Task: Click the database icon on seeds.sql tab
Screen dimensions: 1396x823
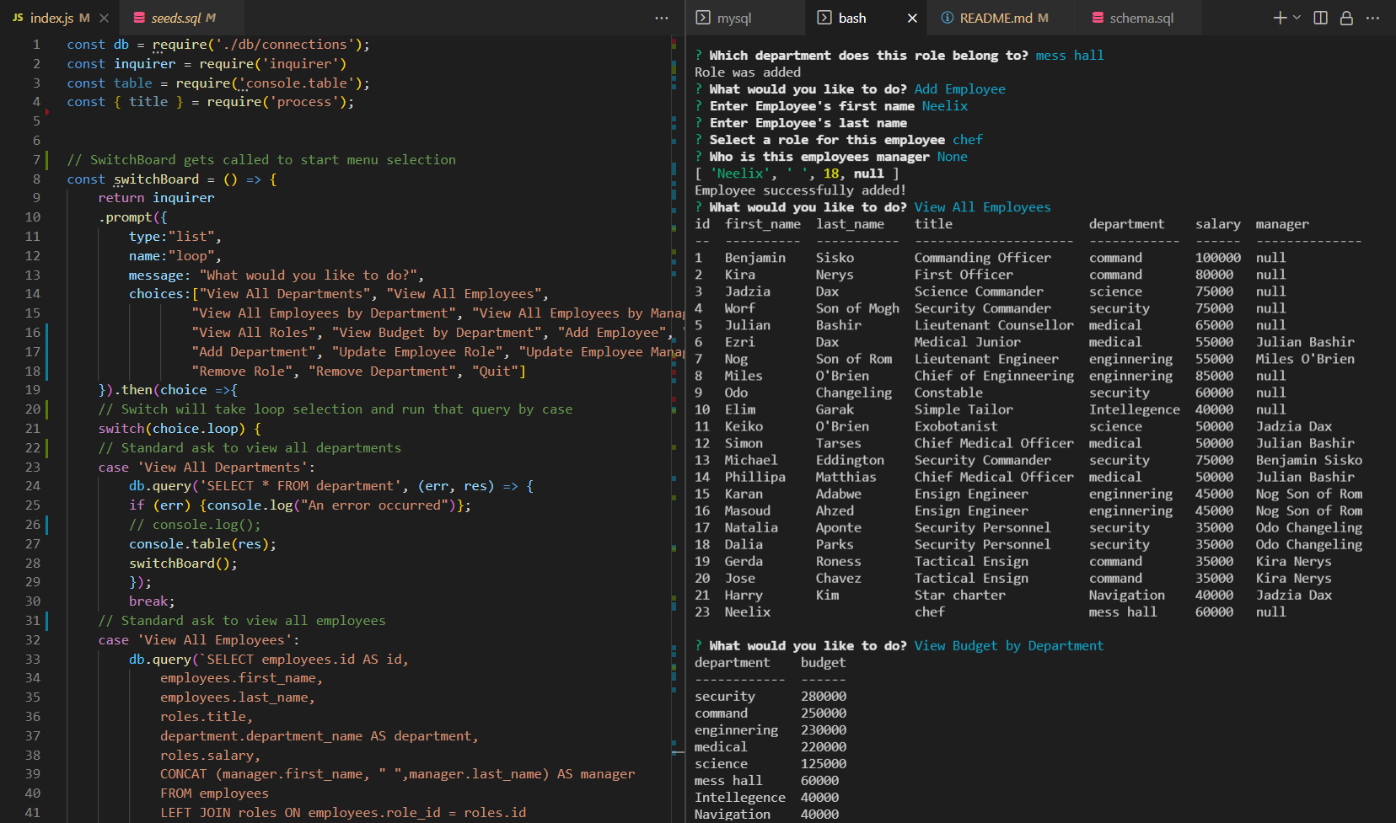Action: [x=139, y=18]
